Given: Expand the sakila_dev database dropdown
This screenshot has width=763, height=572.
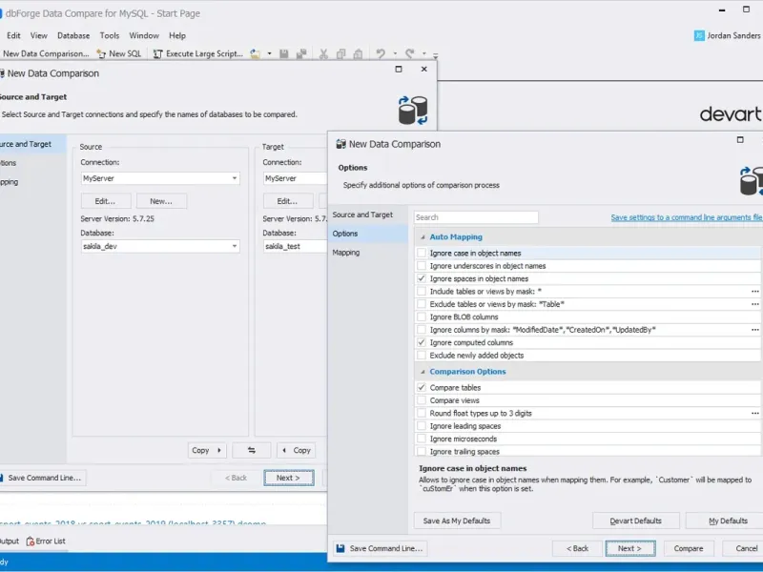Looking at the screenshot, I should 235,246.
